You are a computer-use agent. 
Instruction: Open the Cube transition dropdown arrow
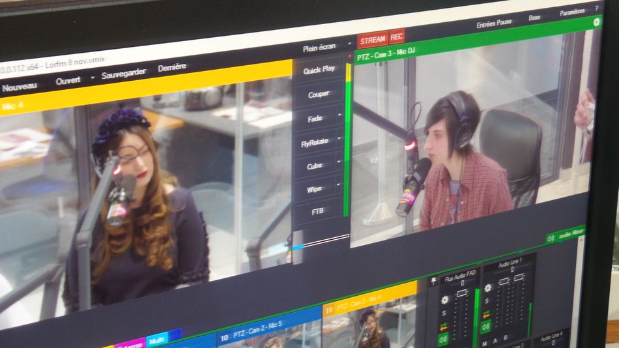coord(339,162)
